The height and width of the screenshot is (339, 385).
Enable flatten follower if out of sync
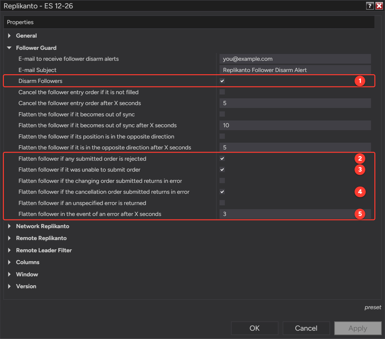(x=222, y=114)
